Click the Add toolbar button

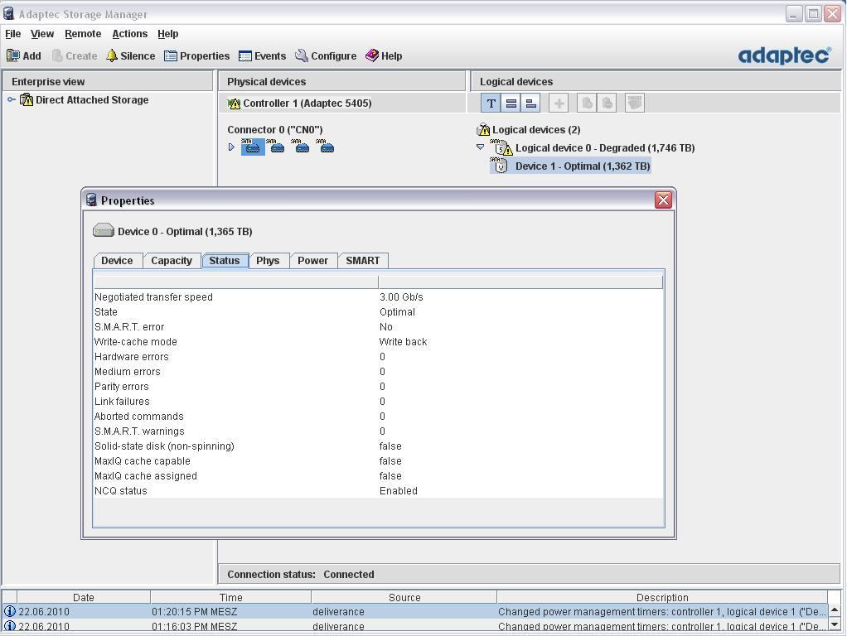(x=24, y=55)
